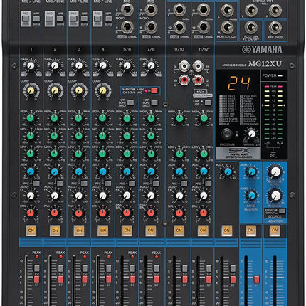The height and width of the screenshot is (306, 306).
Task: Toggle the LINE/USB selector switch
Action: click(x=208, y=102)
